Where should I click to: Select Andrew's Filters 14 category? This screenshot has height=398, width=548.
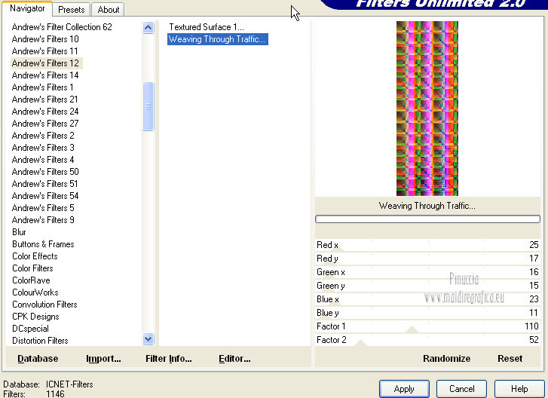[x=45, y=75]
